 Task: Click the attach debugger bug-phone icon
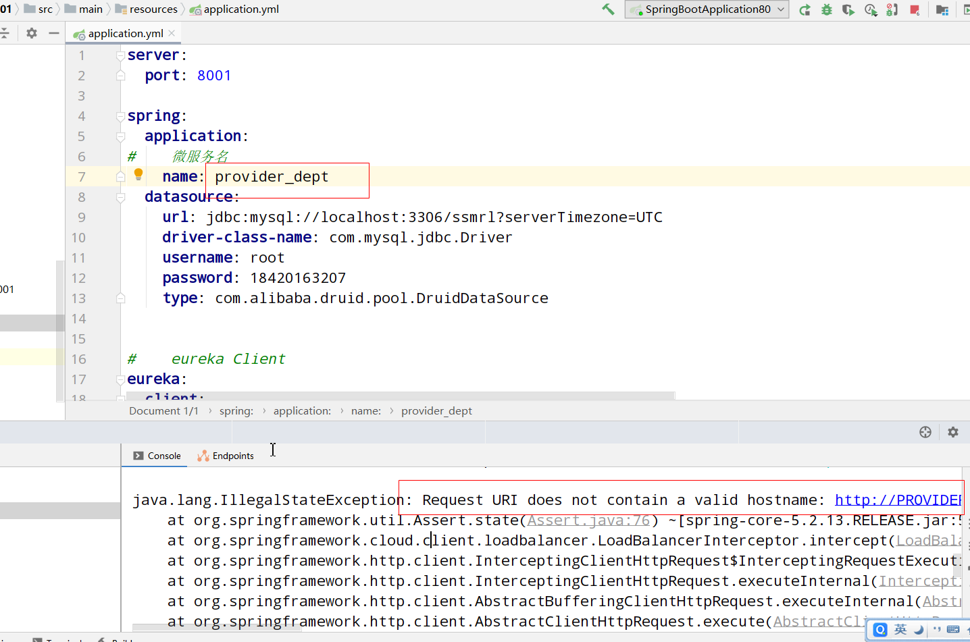point(892,9)
